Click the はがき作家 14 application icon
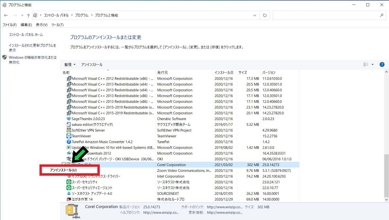389x220 pixels. click(x=69, y=199)
